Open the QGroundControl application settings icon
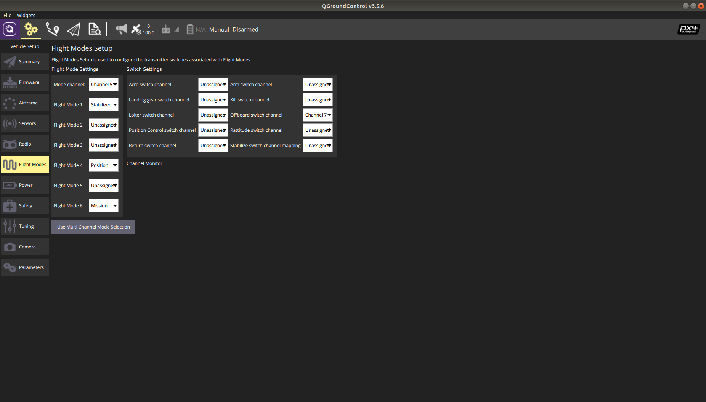This screenshot has width=706, height=402. click(x=10, y=29)
